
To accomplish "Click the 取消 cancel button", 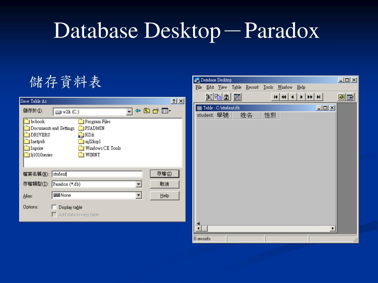I will pos(164,184).
